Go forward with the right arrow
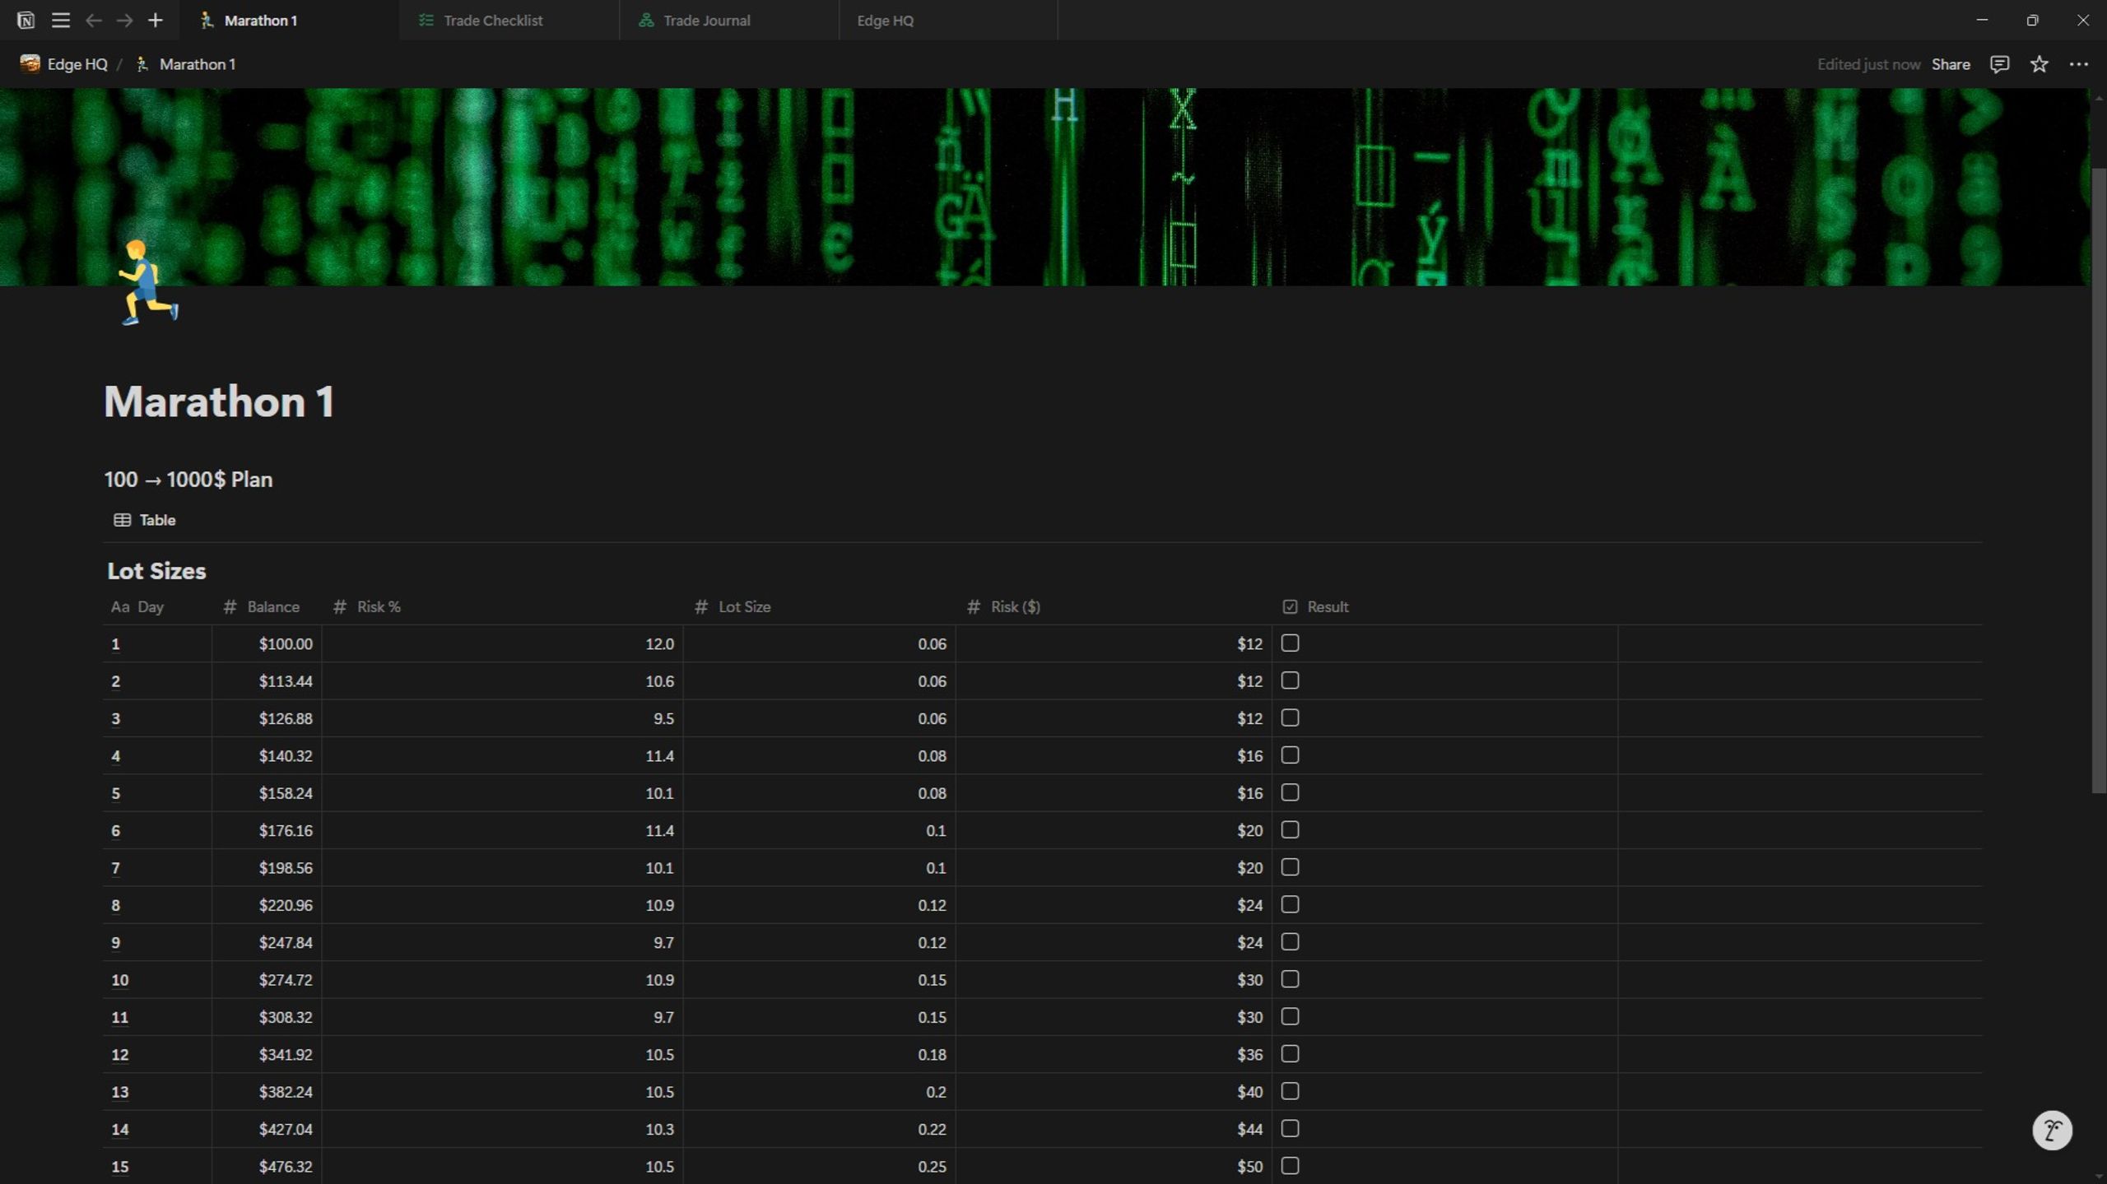The height and width of the screenshot is (1184, 2107). click(124, 21)
